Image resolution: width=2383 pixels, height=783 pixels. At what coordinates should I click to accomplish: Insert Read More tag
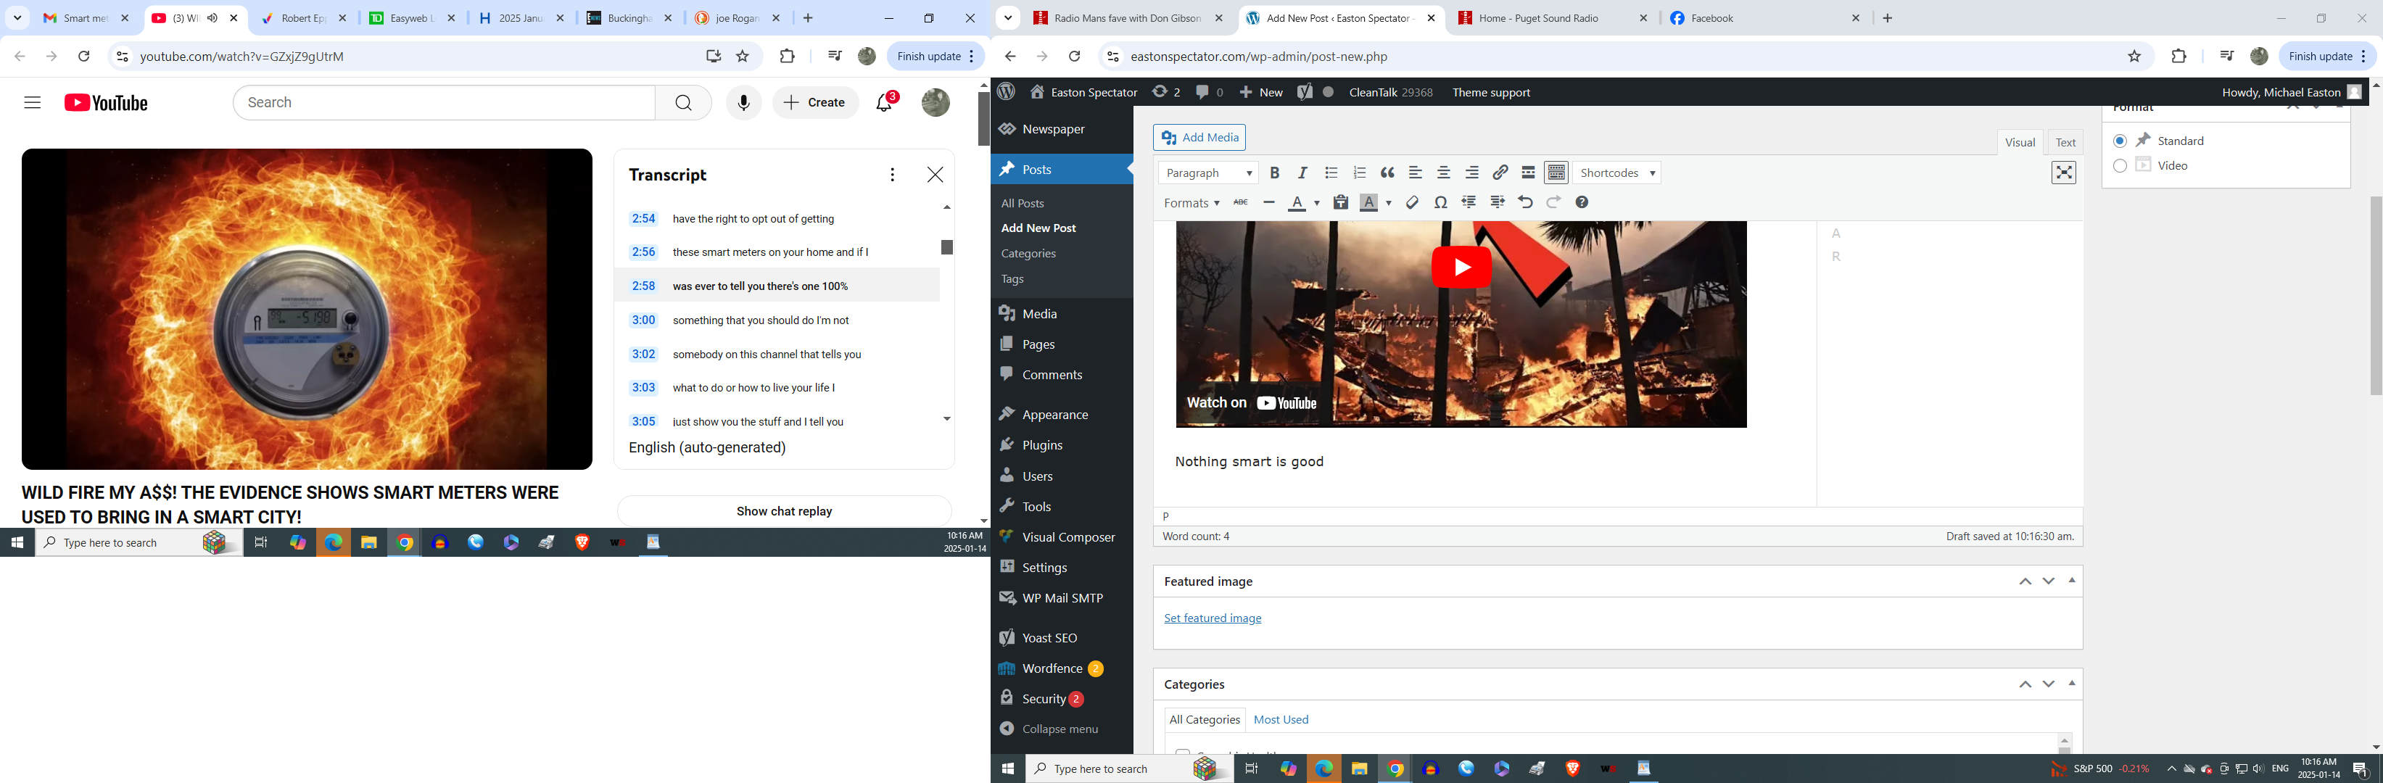1528,173
